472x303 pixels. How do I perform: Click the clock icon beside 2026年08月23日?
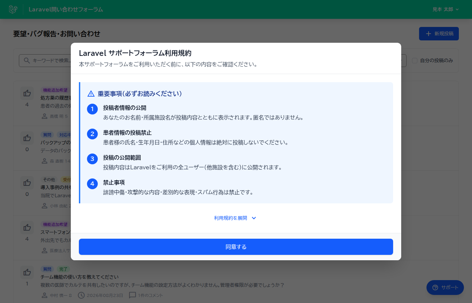81,295
